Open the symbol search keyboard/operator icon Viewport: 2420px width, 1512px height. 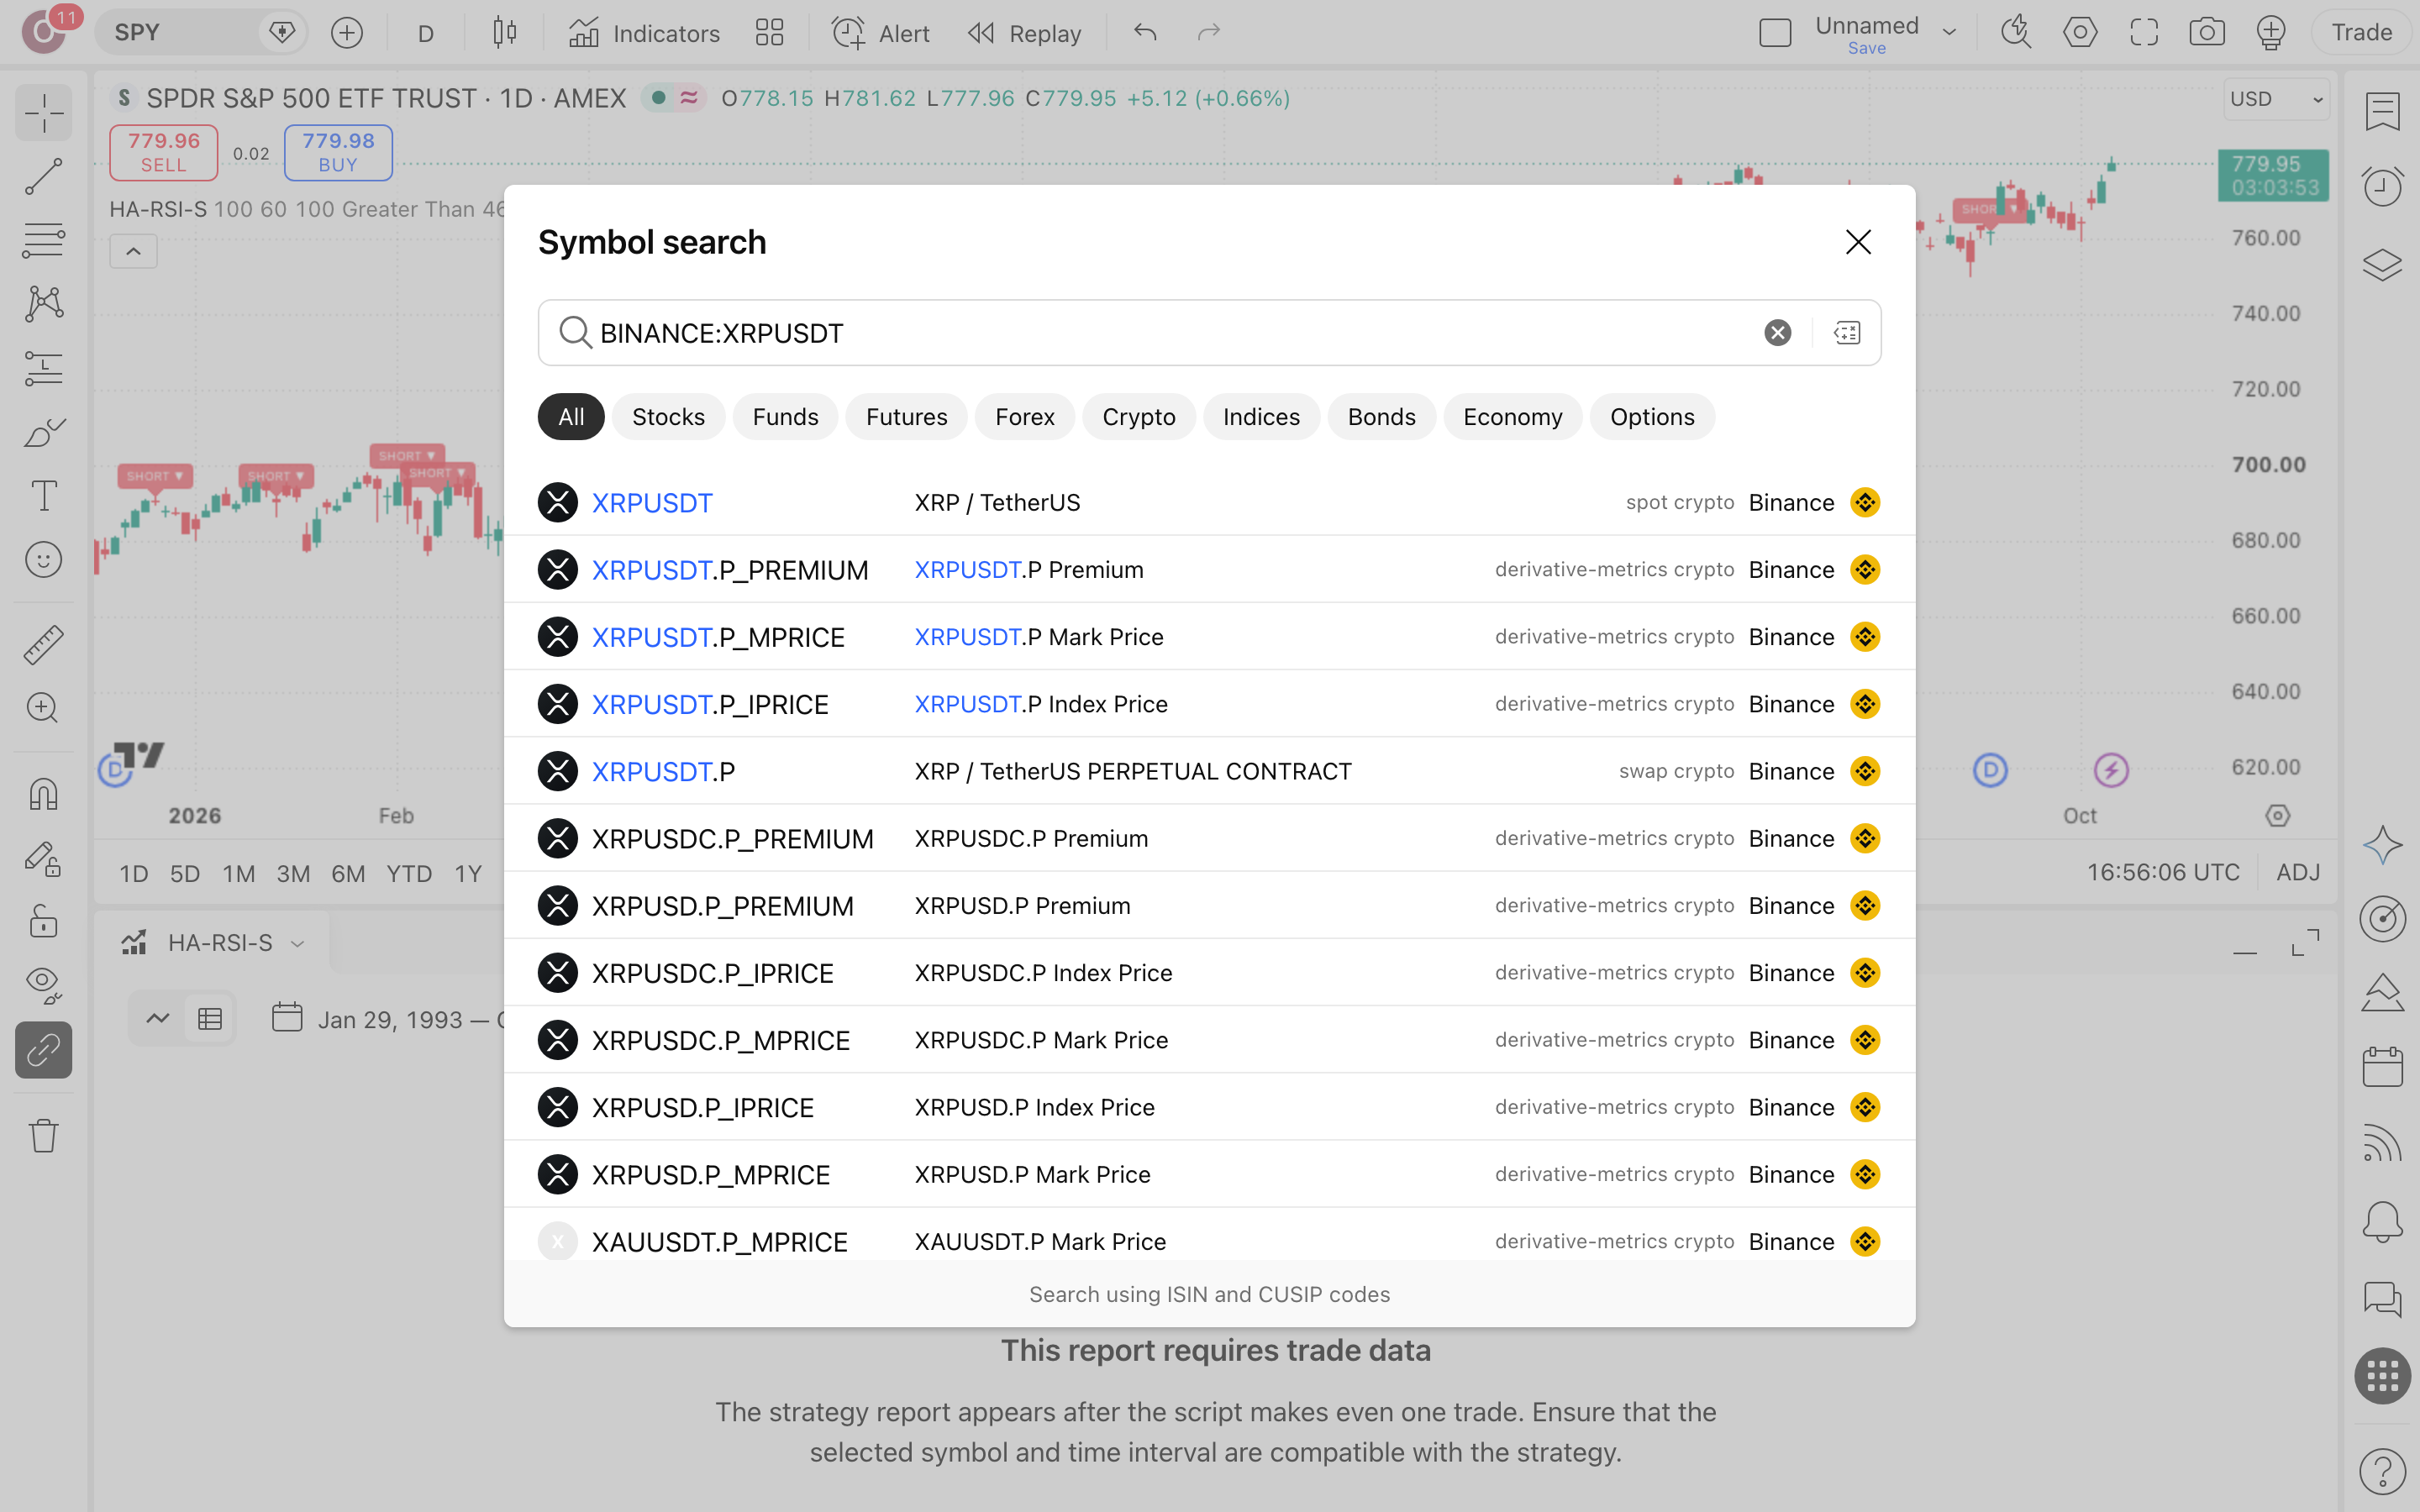pyautogui.click(x=1847, y=333)
